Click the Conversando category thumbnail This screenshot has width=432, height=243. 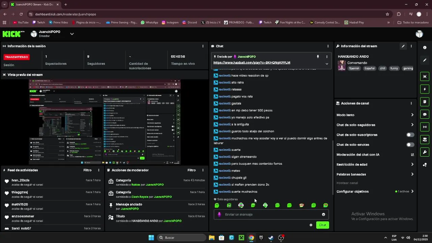342,65
